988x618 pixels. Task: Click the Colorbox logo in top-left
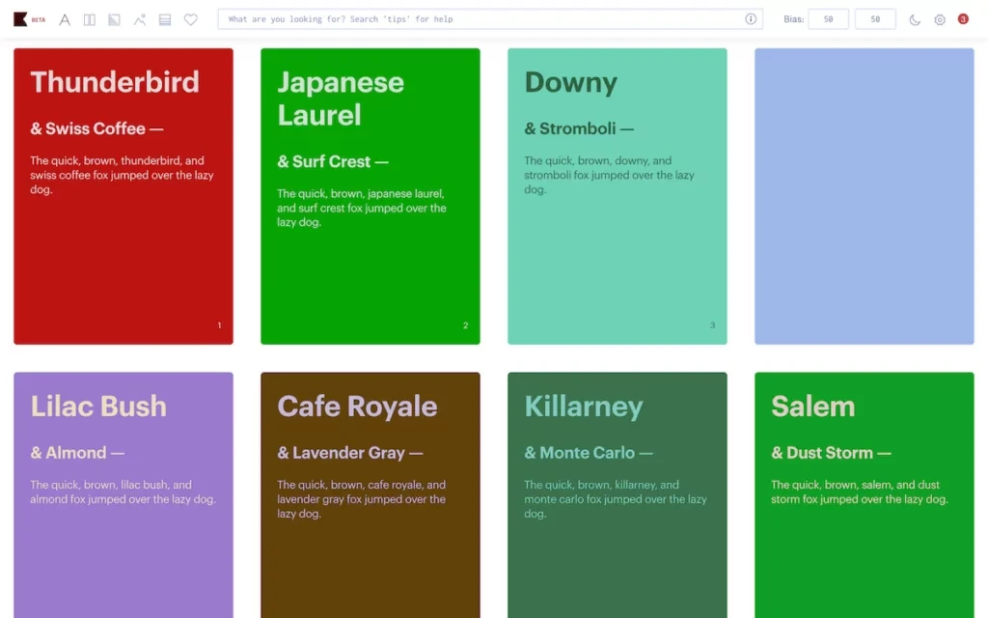(x=20, y=19)
